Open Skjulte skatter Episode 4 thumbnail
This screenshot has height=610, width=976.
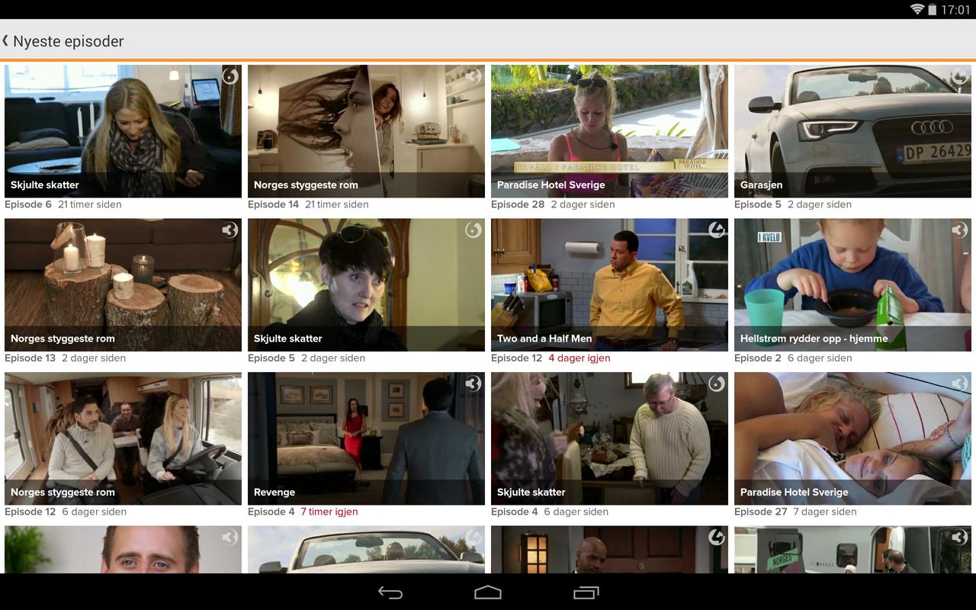pyautogui.click(x=609, y=438)
